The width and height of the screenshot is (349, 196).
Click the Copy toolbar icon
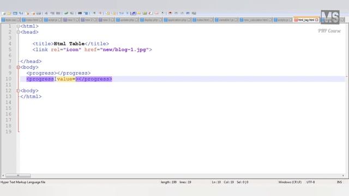52,13
